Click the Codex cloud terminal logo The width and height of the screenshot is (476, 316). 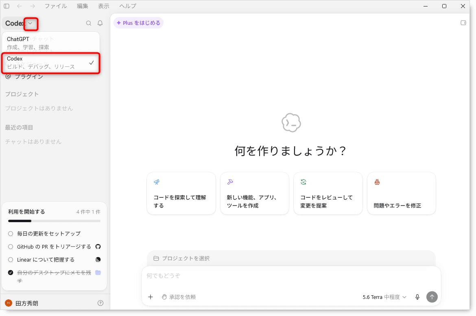pyautogui.click(x=291, y=123)
